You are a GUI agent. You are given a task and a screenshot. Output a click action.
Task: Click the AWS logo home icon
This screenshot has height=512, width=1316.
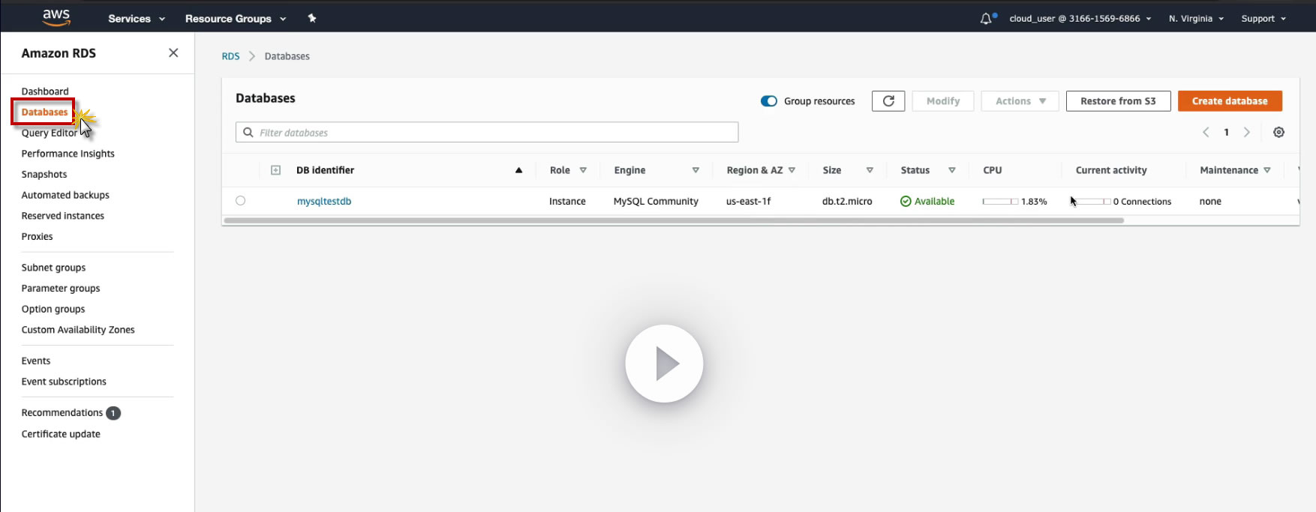click(x=56, y=17)
